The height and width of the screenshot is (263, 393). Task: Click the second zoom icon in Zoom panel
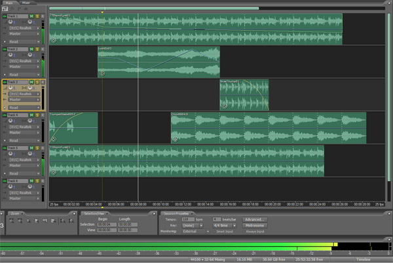tap(20, 221)
